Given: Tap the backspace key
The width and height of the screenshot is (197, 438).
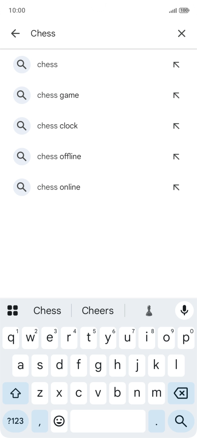Looking at the screenshot, I should [181, 393].
